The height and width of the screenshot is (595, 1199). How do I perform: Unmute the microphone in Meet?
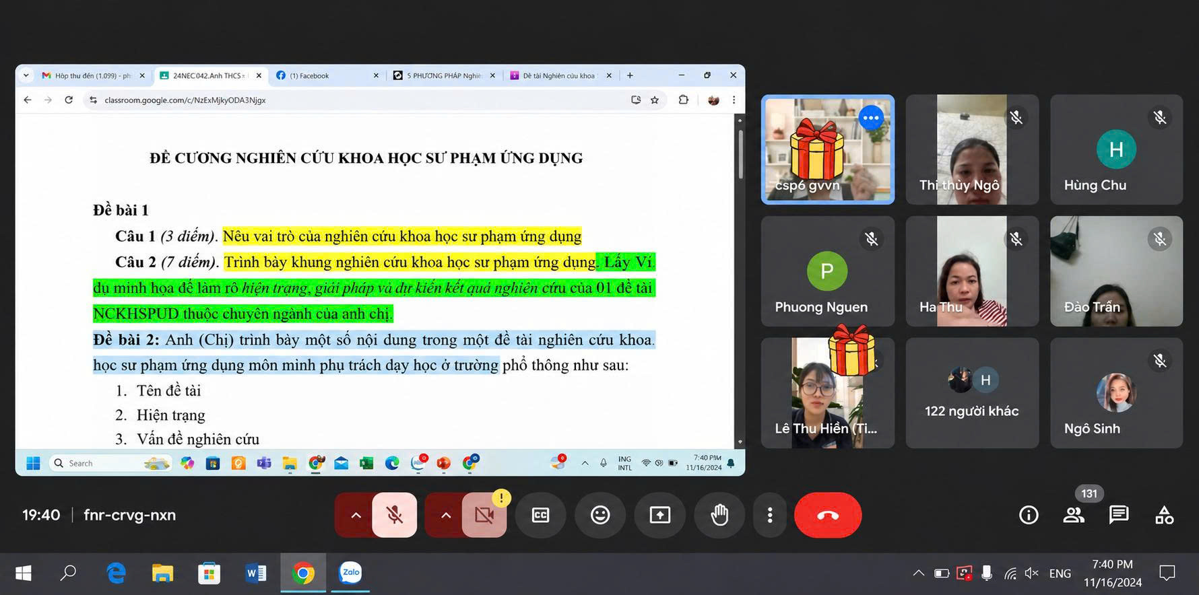coord(395,515)
